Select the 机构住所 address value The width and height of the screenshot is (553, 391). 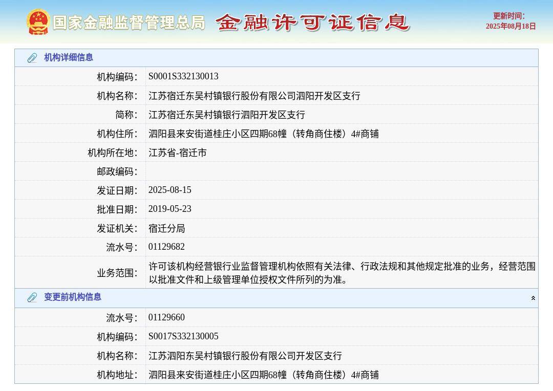click(x=264, y=134)
